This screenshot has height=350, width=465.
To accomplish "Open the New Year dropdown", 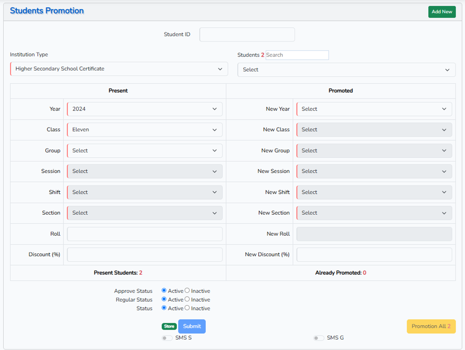I will point(374,109).
